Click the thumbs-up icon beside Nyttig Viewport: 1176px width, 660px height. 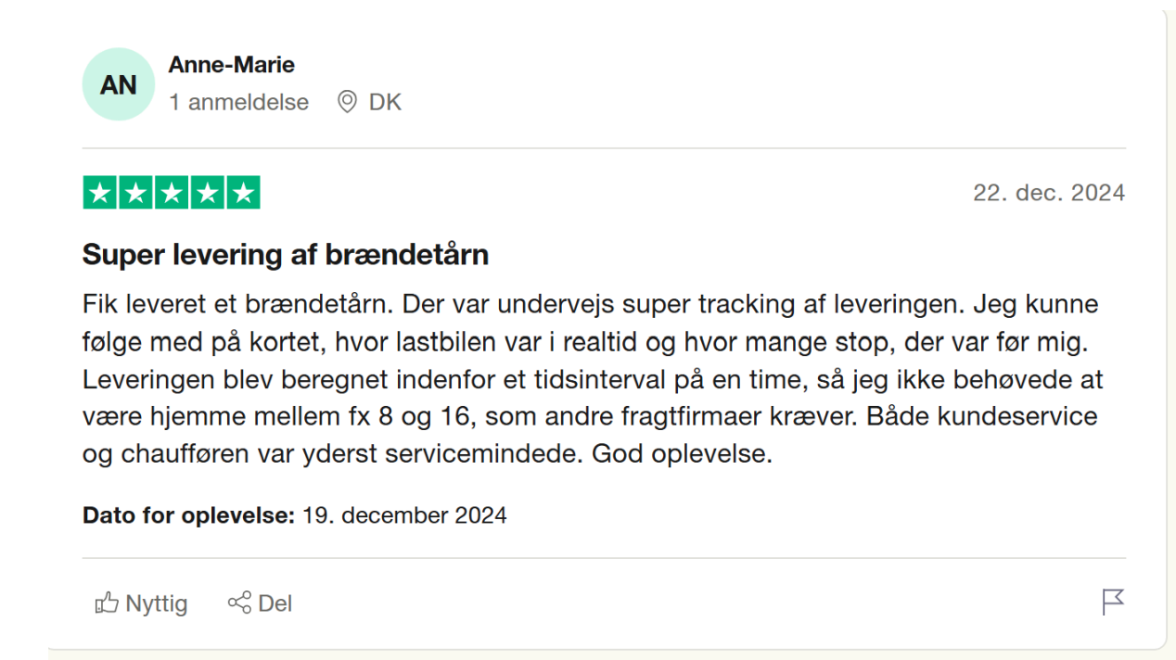(107, 603)
